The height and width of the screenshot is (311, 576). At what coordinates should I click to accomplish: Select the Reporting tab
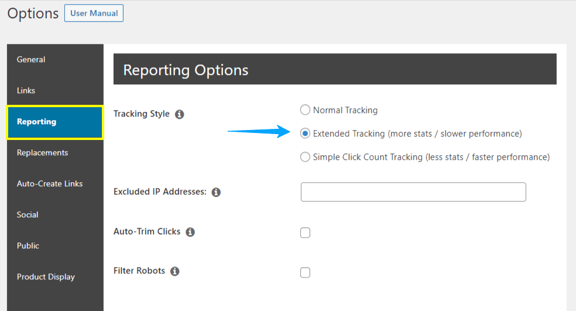(55, 122)
